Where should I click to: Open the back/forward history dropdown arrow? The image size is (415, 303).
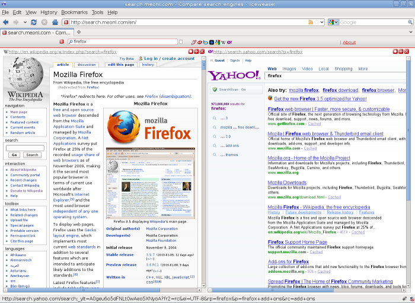pyautogui.click(x=25, y=22)
